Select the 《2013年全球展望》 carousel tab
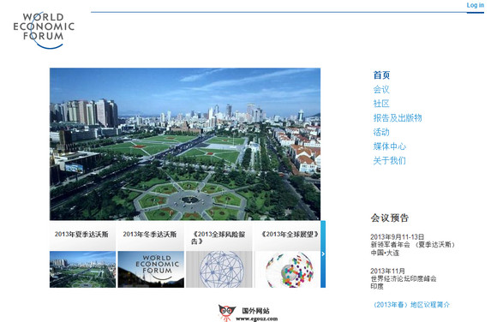This screenshot has height=322, width=497. (x=287, y=236)
